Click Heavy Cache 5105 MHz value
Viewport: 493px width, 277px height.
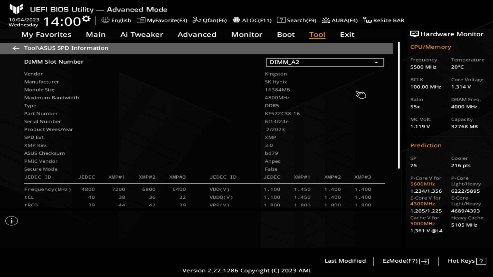464,225
